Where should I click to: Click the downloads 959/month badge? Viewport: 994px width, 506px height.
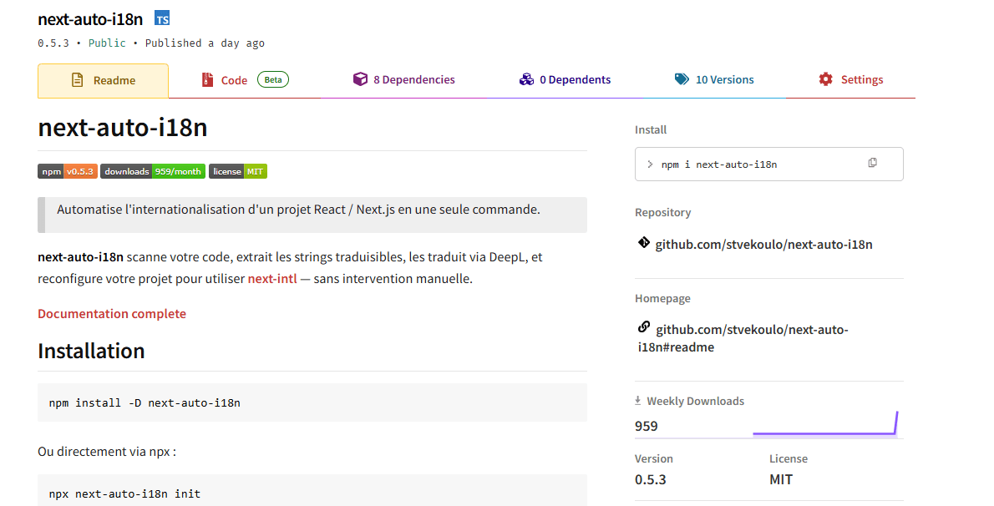[152, 171]
